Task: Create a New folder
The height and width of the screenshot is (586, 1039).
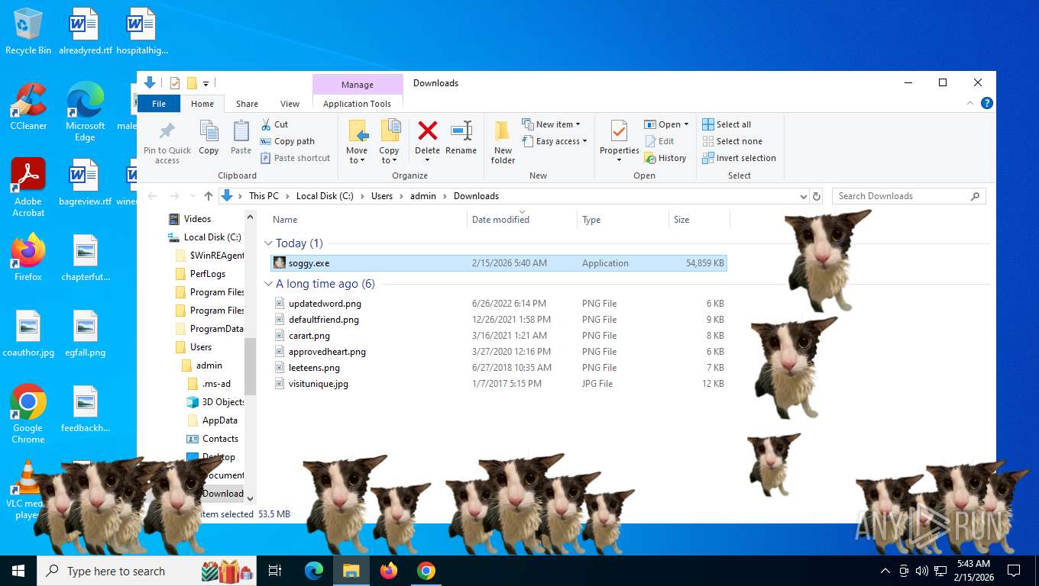Action: (503, 142)
